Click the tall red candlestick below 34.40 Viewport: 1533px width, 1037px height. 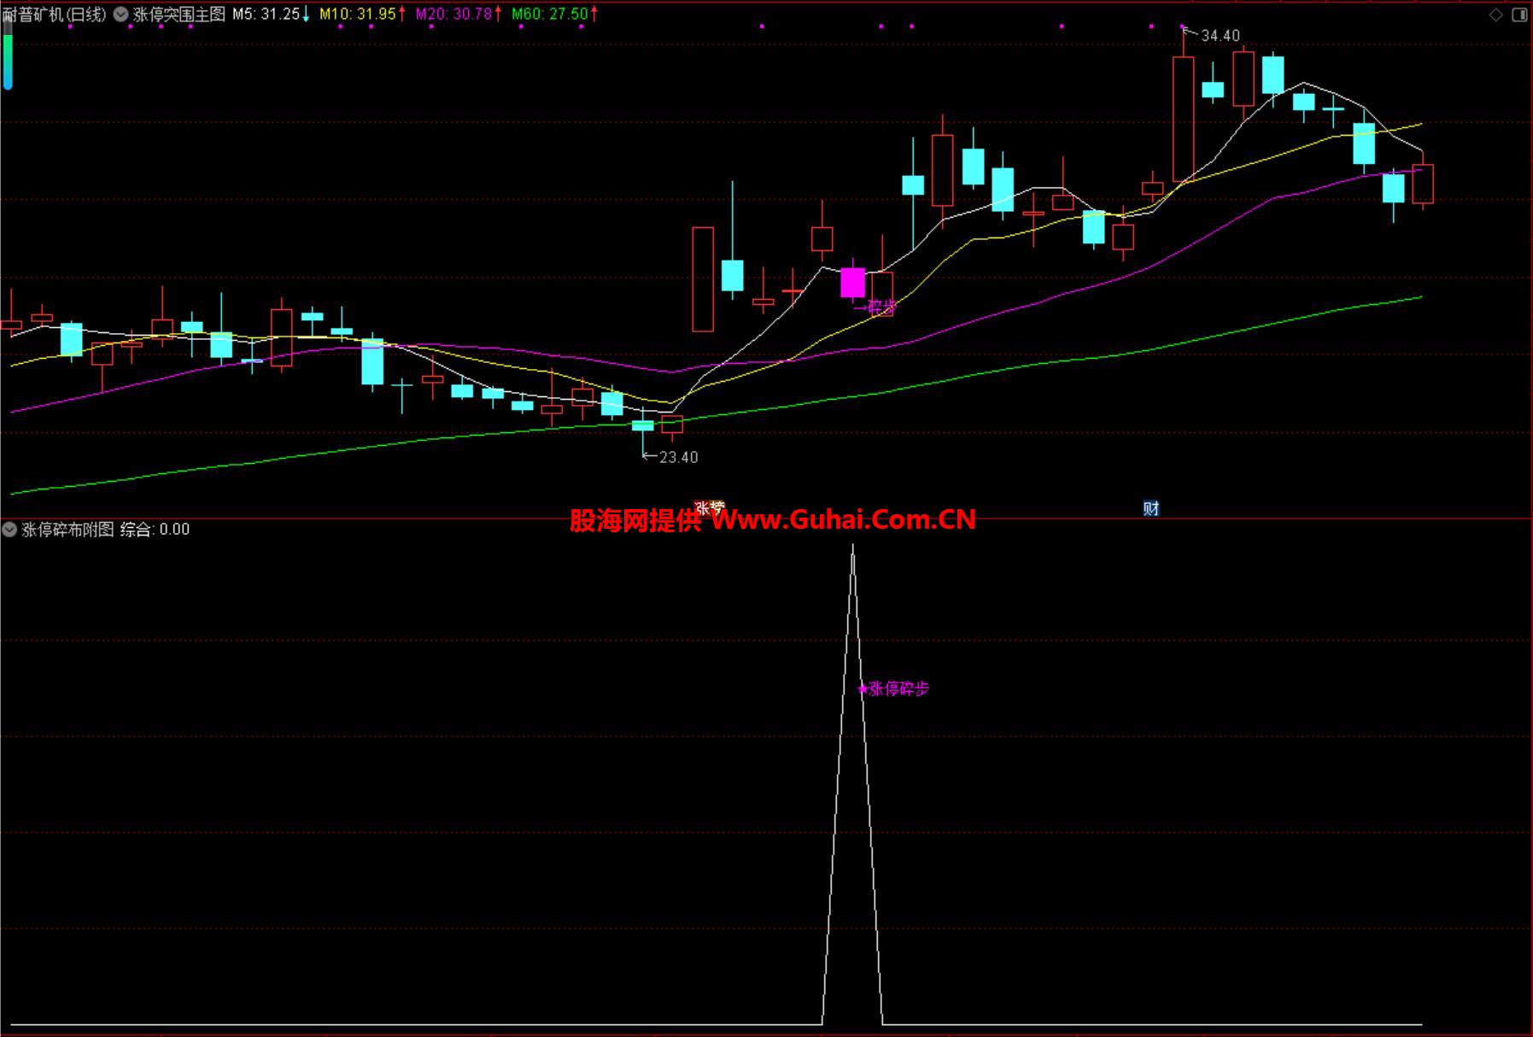(1183, 119)
